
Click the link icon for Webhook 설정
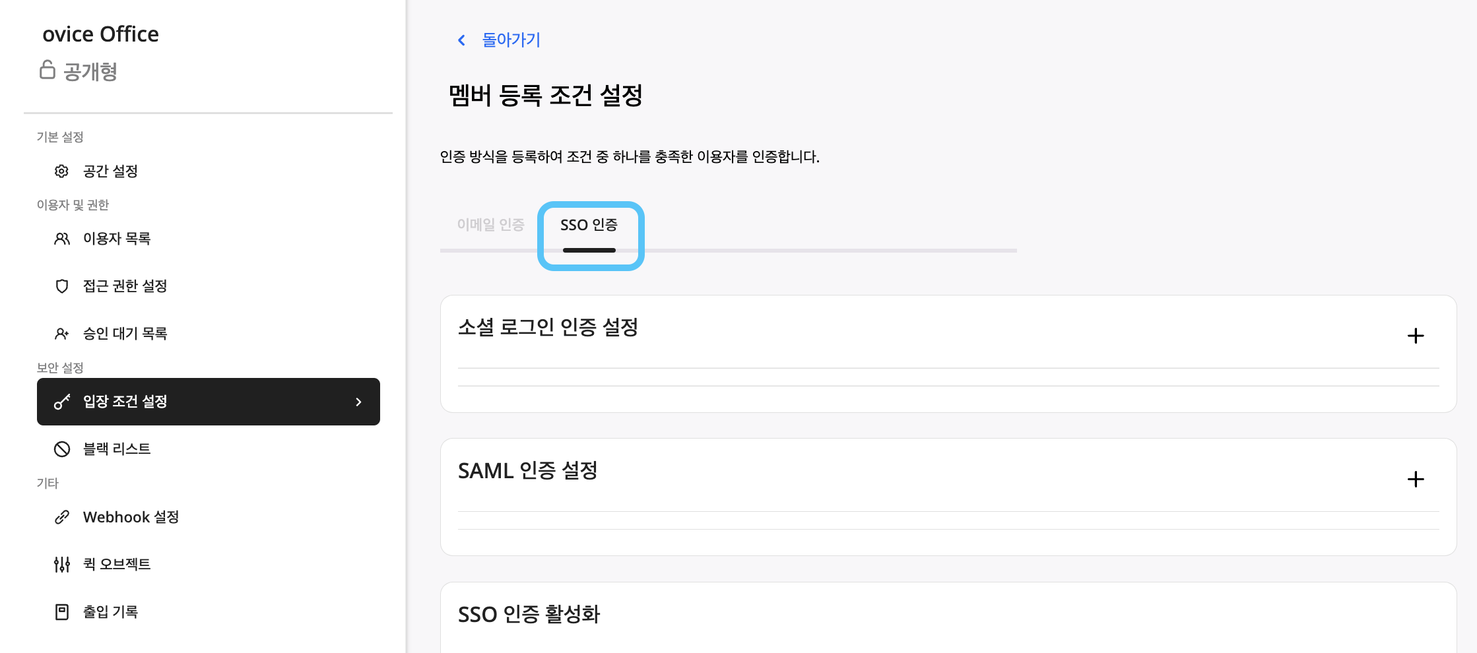click(x=61, y=517)
